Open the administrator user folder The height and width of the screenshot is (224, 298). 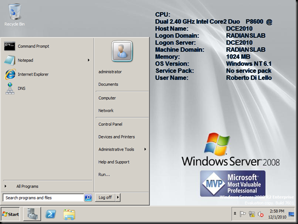point(122,72)
